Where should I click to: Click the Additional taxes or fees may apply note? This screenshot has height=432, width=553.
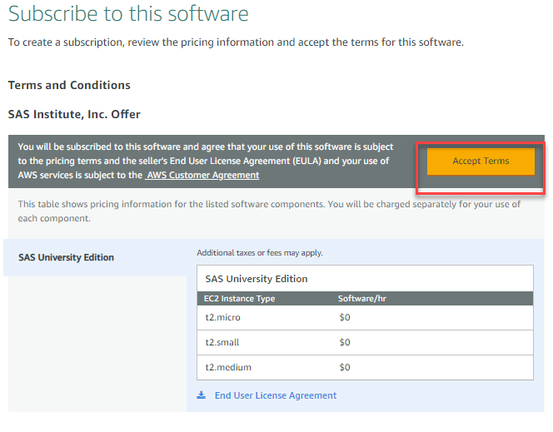(x=259, y=253)
